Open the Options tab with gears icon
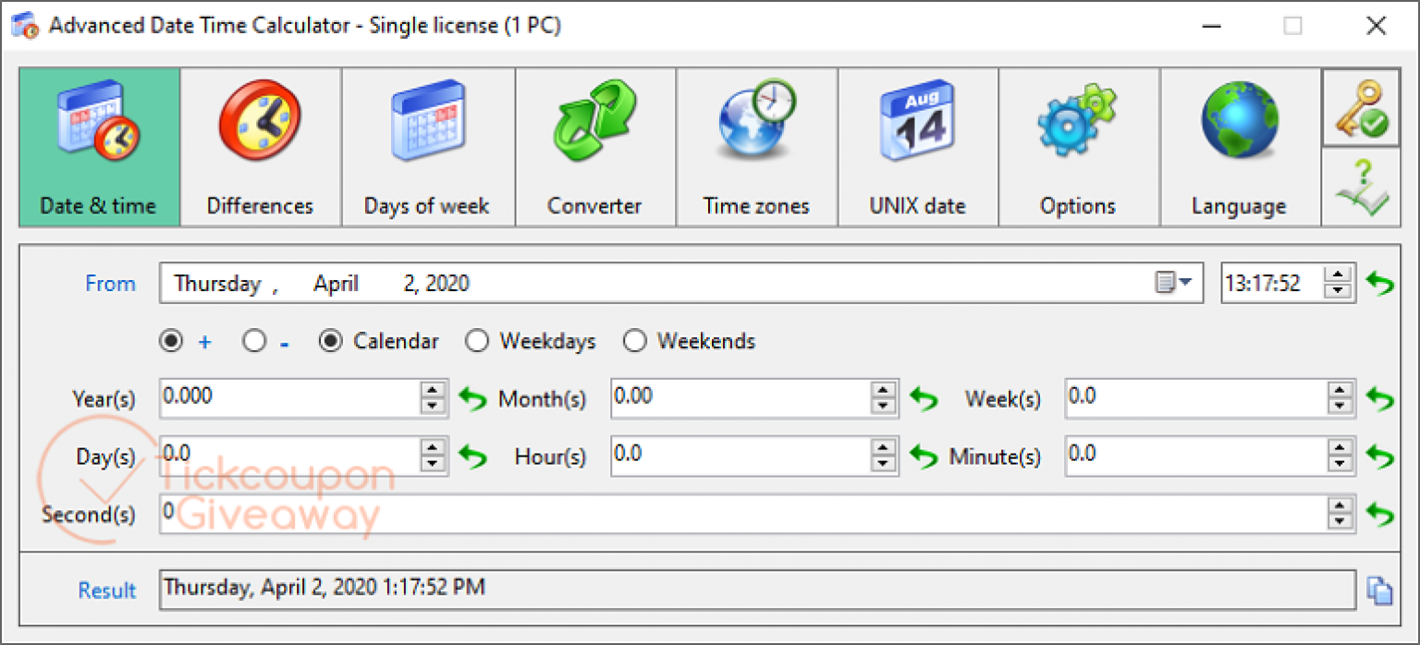This screenshot has height=645, width=1420. point(1078,146)
